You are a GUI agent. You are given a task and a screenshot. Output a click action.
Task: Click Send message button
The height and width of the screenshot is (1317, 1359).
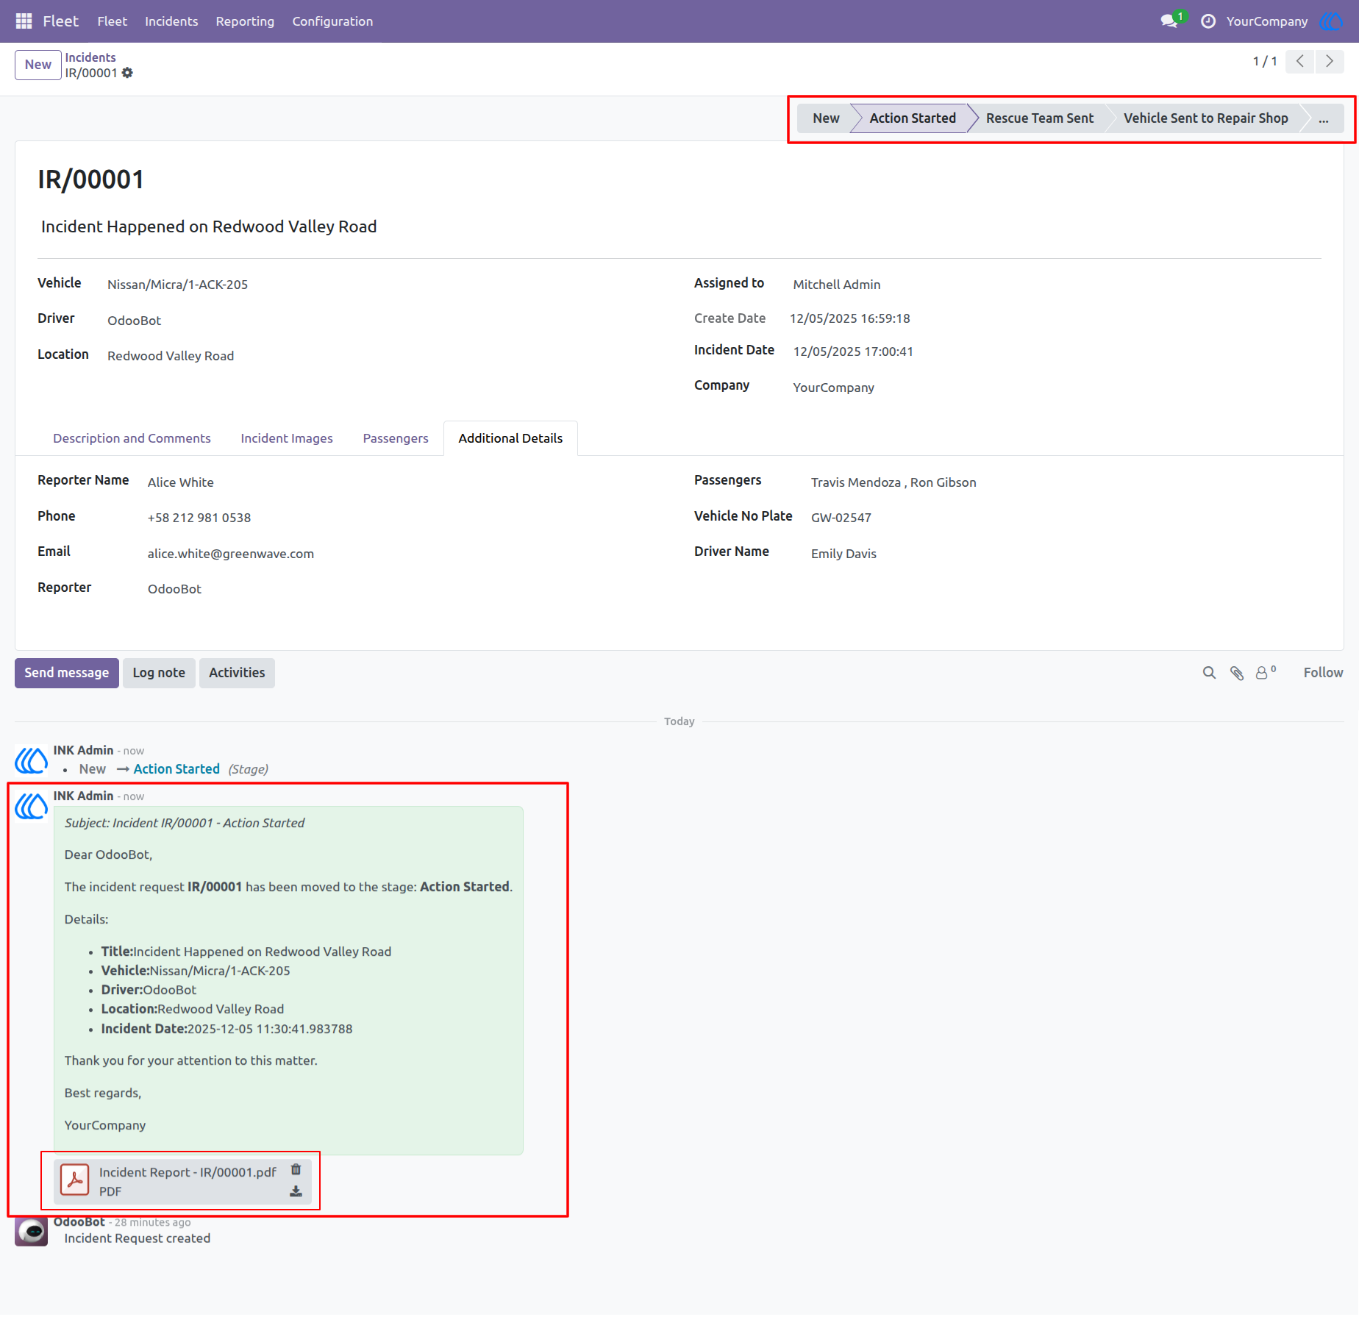click(x=67, y=673)
